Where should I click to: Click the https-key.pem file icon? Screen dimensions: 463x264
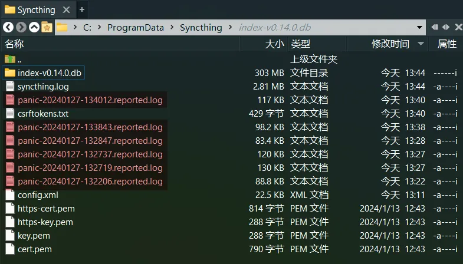pyautogui.click(x=10, y=222)
